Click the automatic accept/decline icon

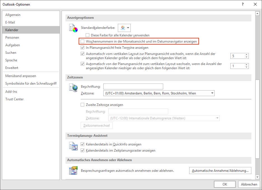click(x=73, y=170)
